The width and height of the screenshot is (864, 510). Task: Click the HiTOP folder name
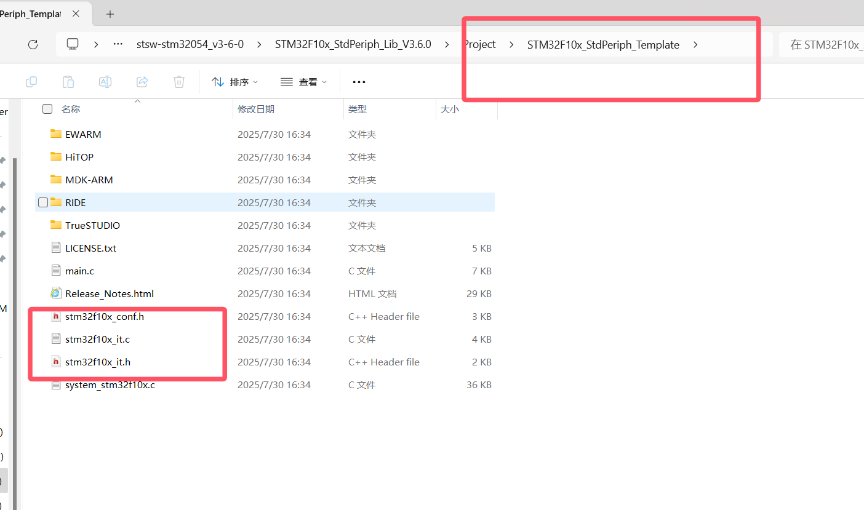click(79, 157)
